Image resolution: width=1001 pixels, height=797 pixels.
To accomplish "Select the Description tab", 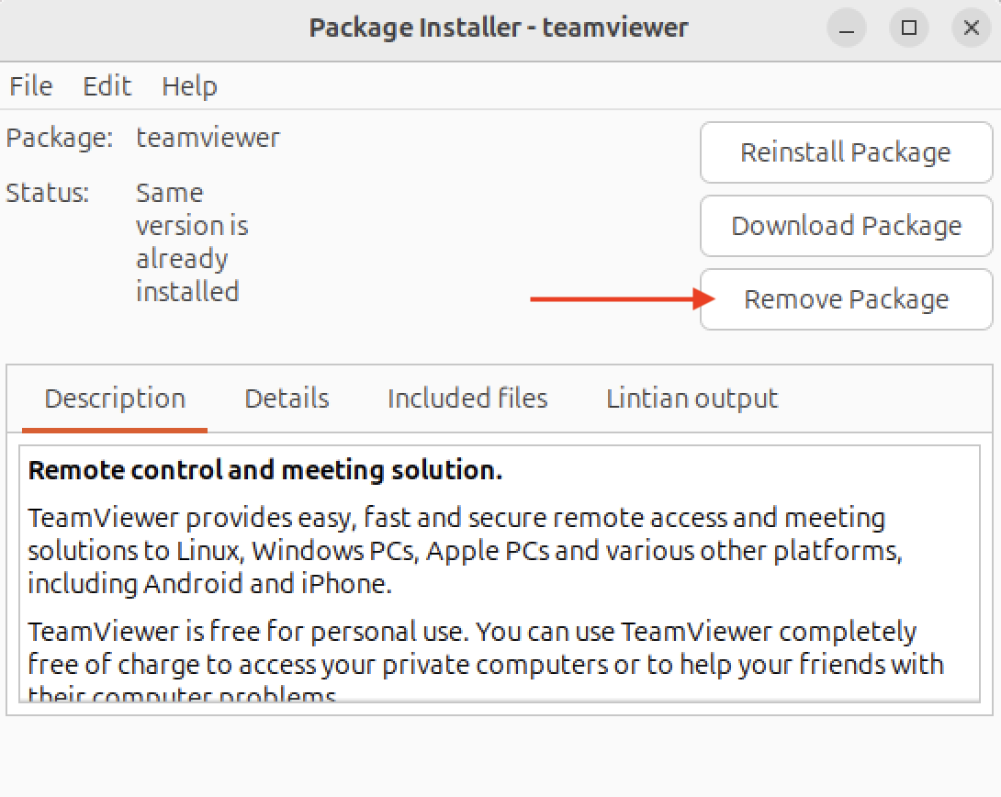I will [114, 398].
